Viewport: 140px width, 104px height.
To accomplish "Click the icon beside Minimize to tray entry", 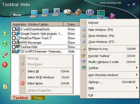I will [x=84, y=49].
